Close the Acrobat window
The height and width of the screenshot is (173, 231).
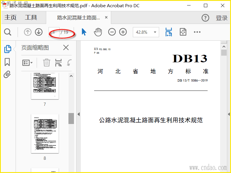pos(223,5)
